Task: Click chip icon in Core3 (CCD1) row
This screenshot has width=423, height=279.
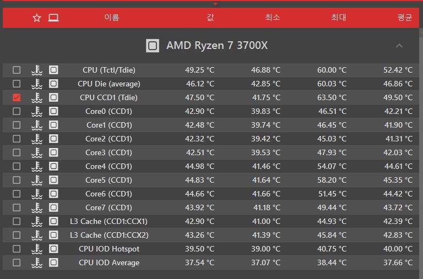Action: pyautogui.click(x=53, y=152)
